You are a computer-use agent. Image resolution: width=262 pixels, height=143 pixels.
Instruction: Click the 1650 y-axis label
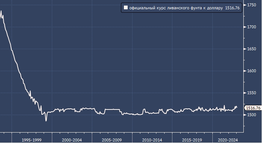pyautogui.click(x=252, y=49)
